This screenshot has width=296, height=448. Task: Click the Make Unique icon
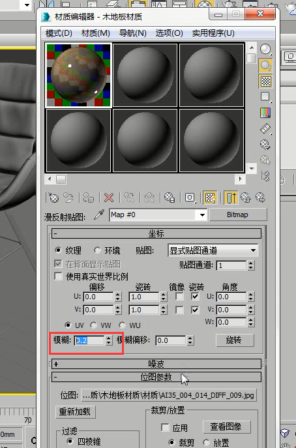coord(149,198)
